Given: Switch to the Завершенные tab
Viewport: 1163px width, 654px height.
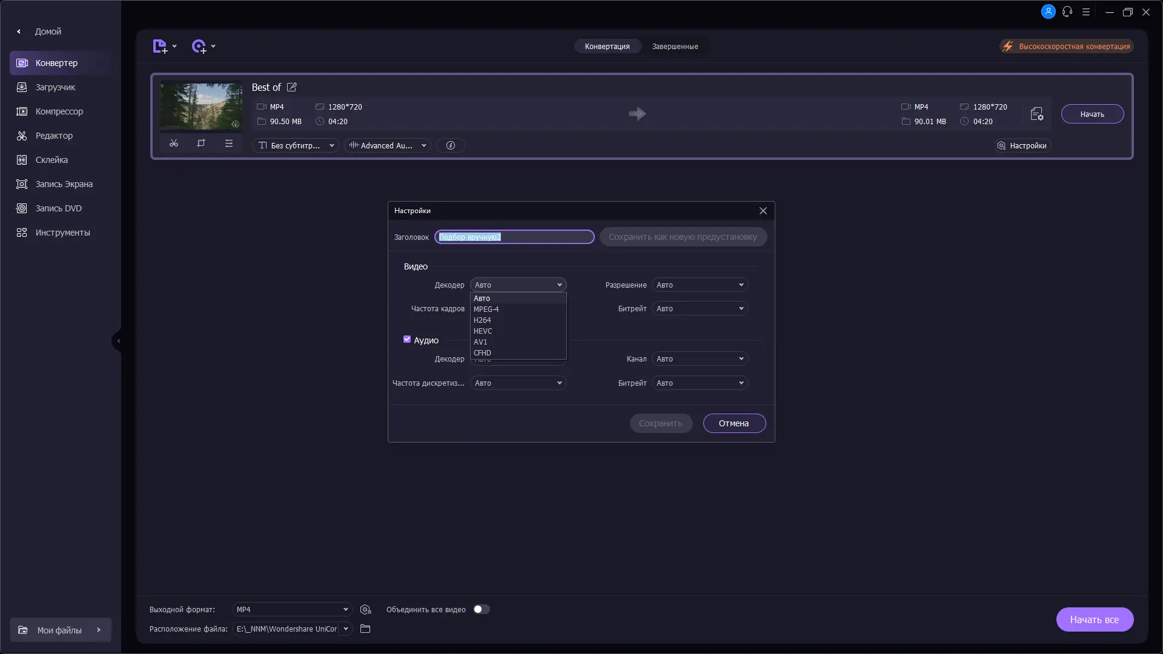Looking at the screenshot, I should 675,47.
